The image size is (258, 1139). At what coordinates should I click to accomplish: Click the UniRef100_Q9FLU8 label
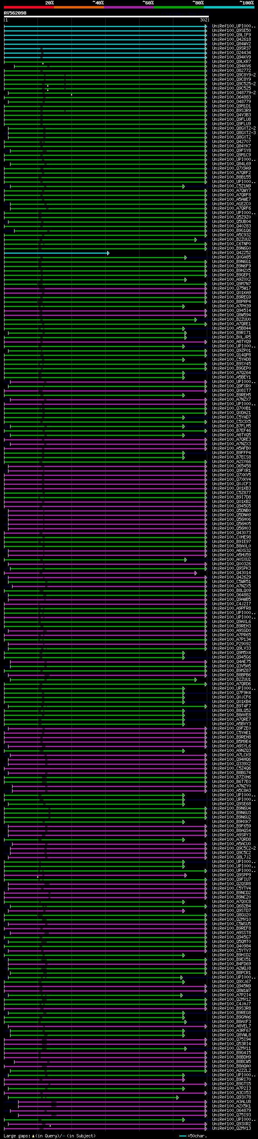231,119
